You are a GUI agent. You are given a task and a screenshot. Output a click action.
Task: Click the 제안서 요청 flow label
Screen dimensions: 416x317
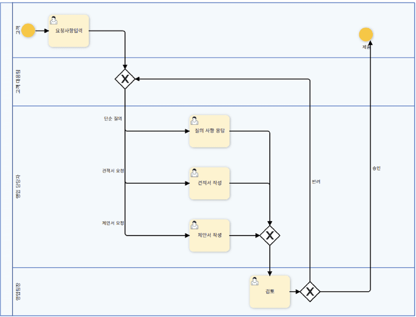113,223
